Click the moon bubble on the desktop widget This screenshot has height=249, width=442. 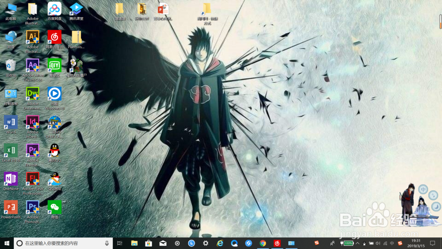436,207
